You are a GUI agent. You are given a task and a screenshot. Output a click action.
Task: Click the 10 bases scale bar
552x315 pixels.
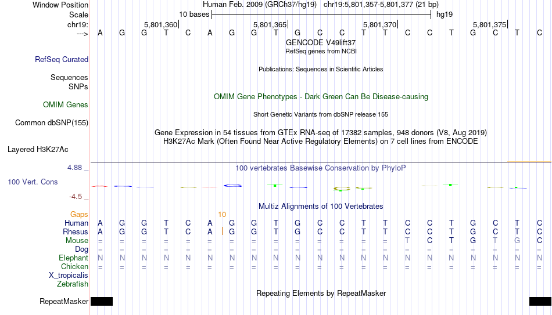[x=321, y=15]
